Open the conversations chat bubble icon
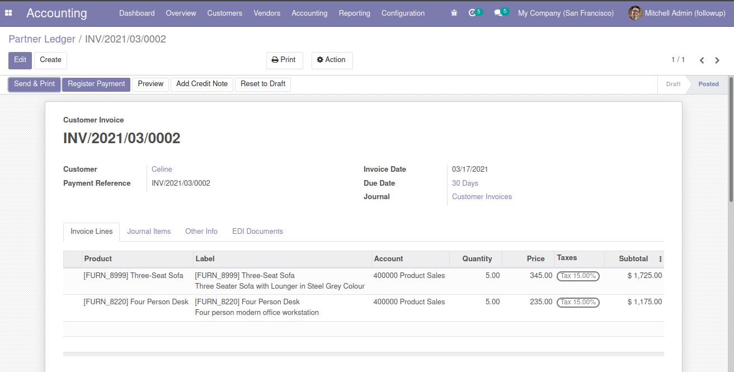Image resolution: width=734 pixels, height=372 pixels. coord(498,13)
